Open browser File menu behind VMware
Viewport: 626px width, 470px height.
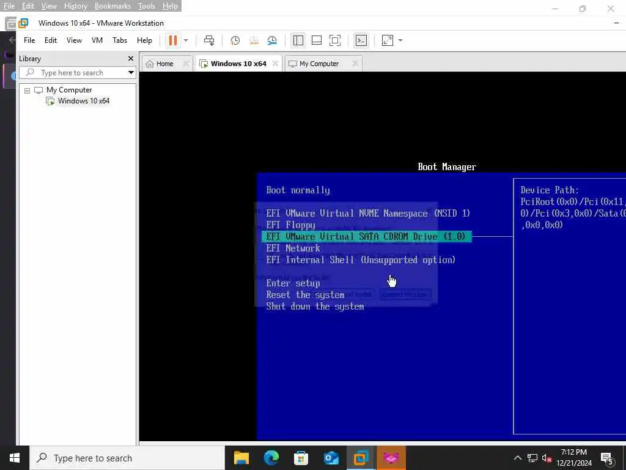click(x=9, y=6)
